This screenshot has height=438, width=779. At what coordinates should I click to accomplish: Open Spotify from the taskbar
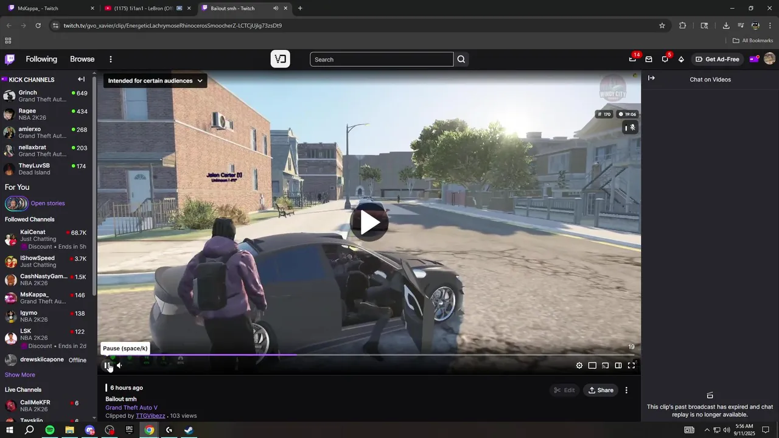click(50, 430)
